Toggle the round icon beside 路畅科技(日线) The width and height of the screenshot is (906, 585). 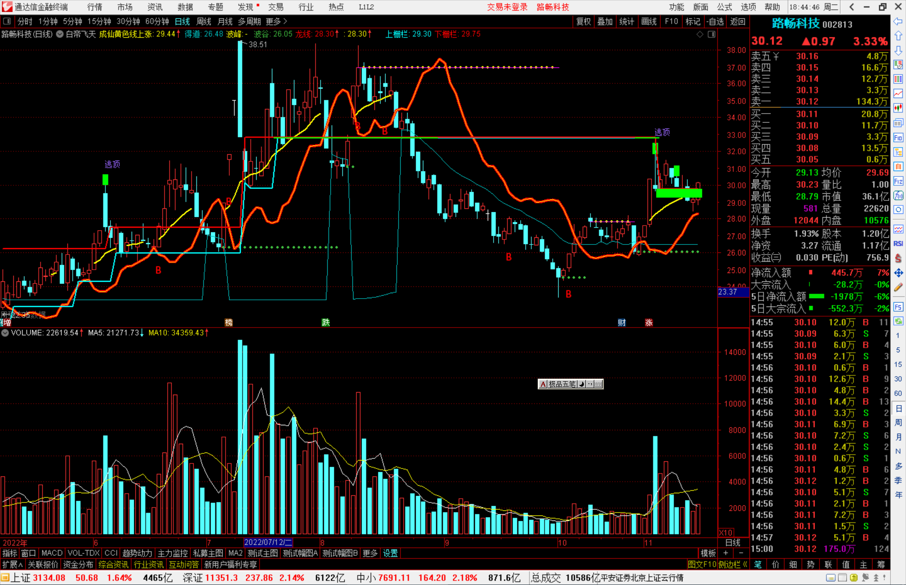60,34
